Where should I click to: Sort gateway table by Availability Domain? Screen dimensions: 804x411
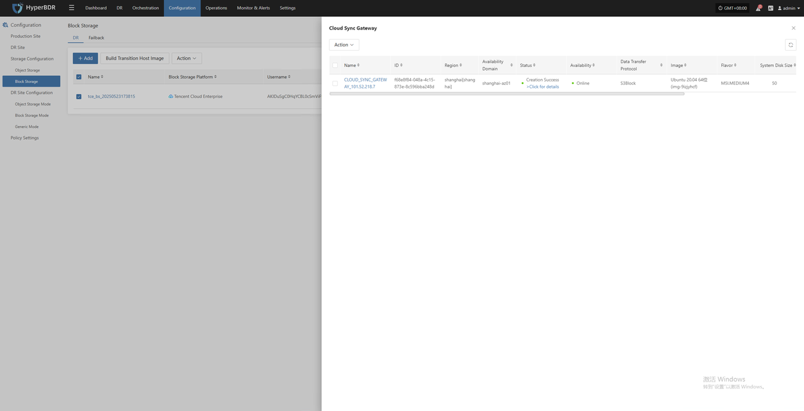coord(511,65)
